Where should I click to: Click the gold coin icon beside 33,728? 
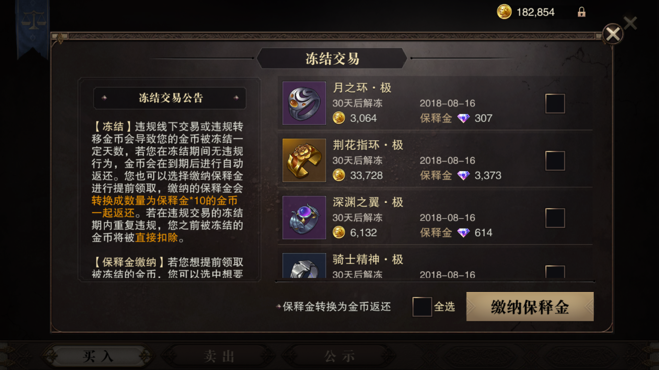click(x=339, y=175)
